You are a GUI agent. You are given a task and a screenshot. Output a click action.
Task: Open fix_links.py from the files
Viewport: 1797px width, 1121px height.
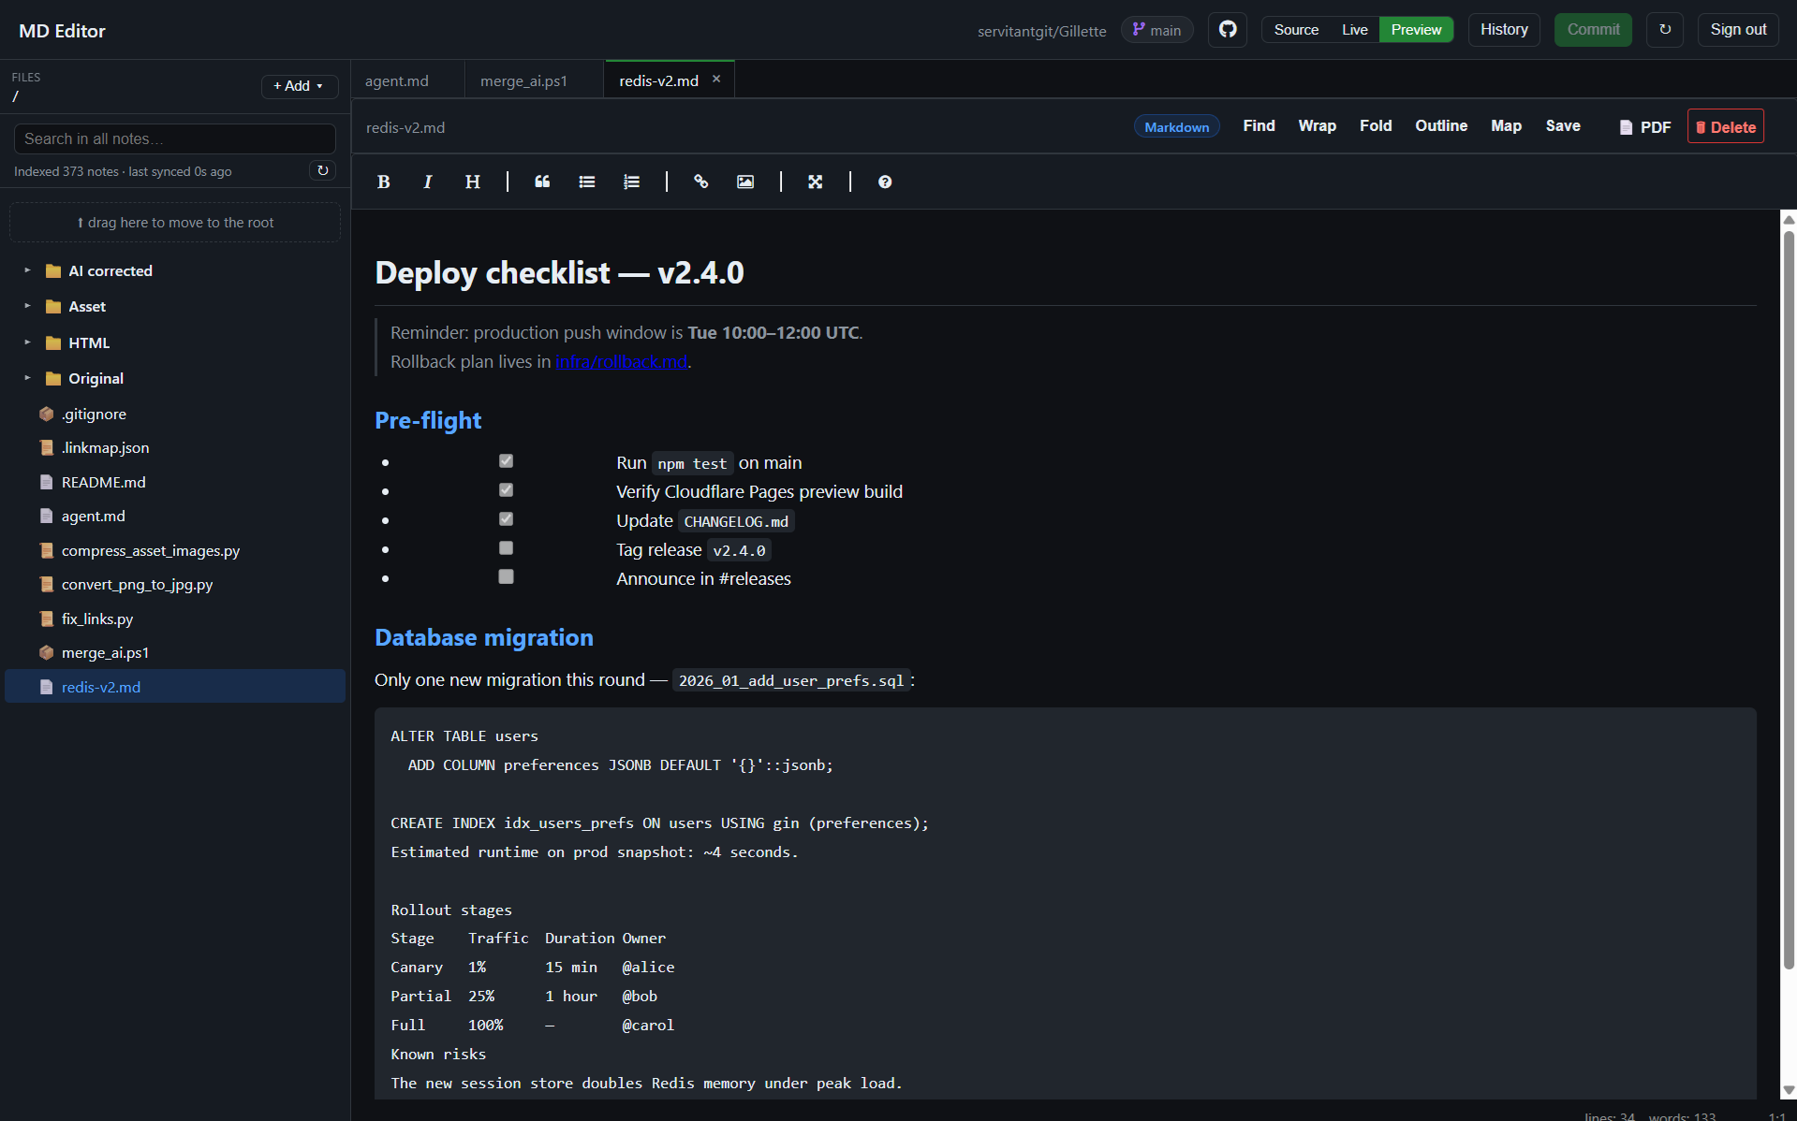[x=96, y=619]
